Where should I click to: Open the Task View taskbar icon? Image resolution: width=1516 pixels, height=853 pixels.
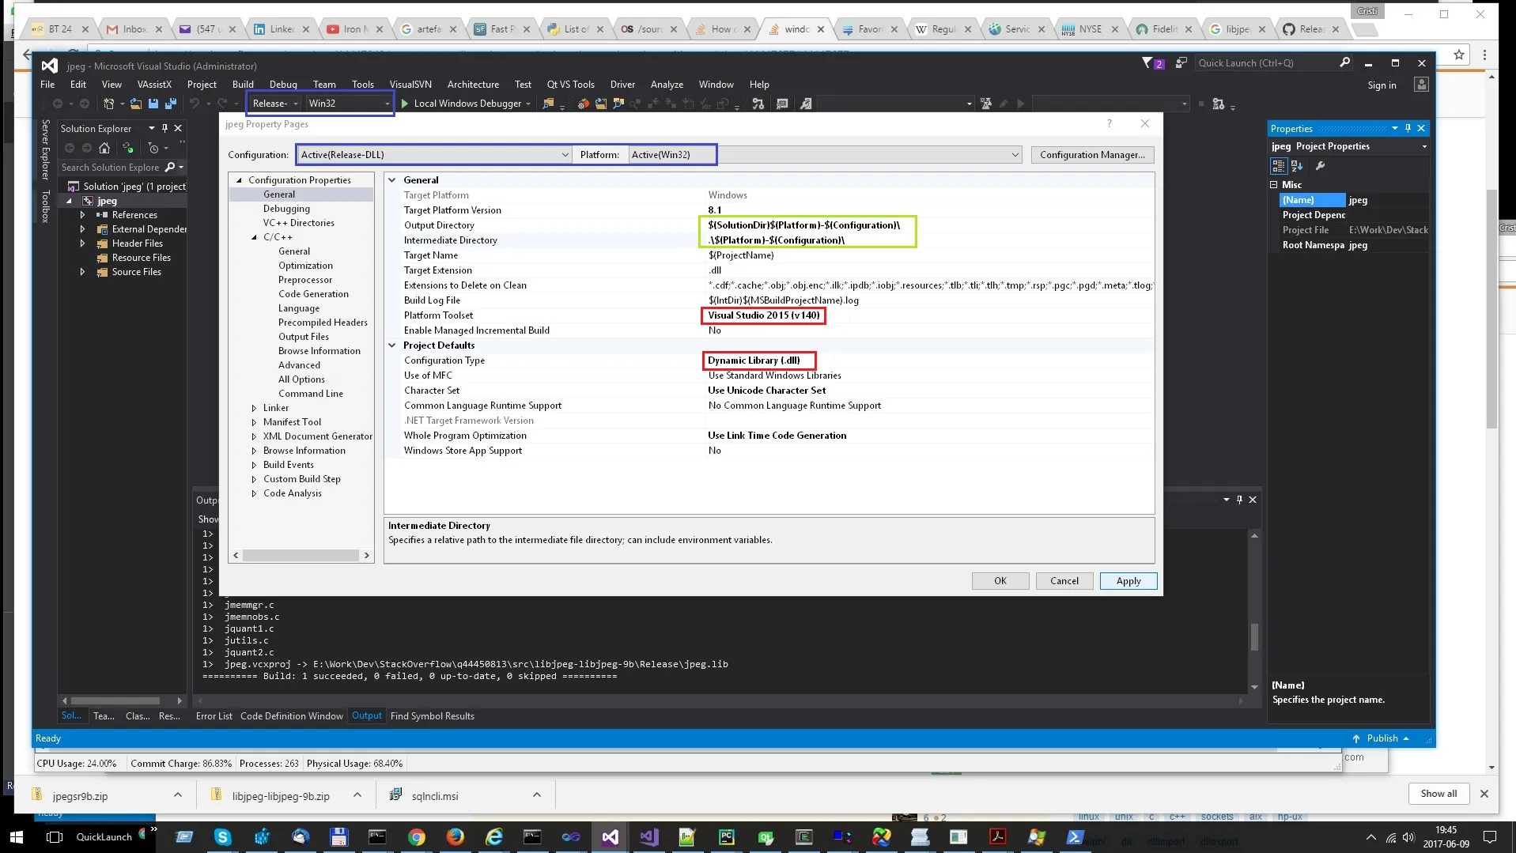(x=55, y=836)
